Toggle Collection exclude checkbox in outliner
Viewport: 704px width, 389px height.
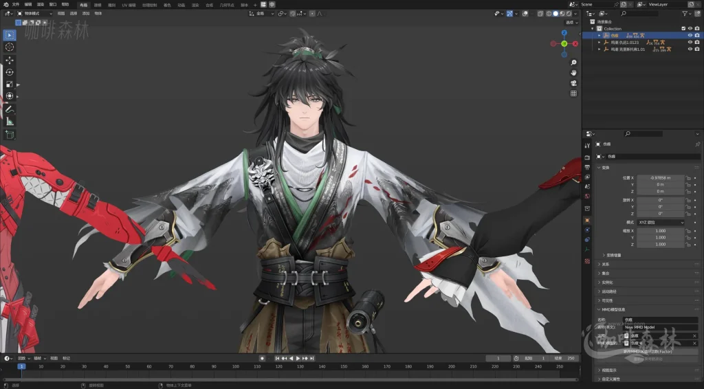click(x=683, y=29)
